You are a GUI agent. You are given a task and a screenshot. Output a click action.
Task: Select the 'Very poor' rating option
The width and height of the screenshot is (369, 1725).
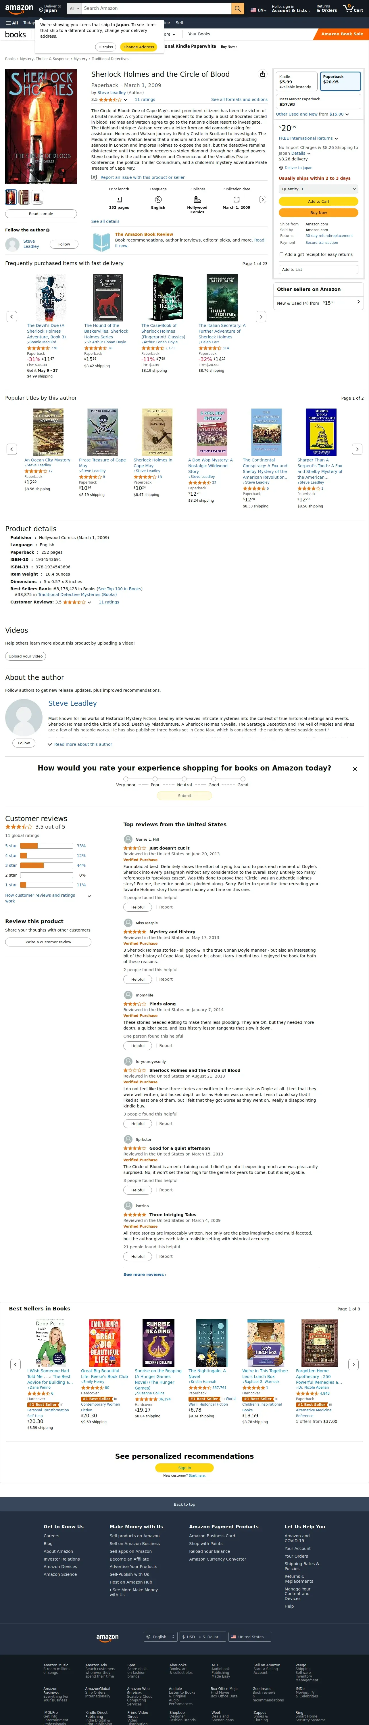coord(126,779)
